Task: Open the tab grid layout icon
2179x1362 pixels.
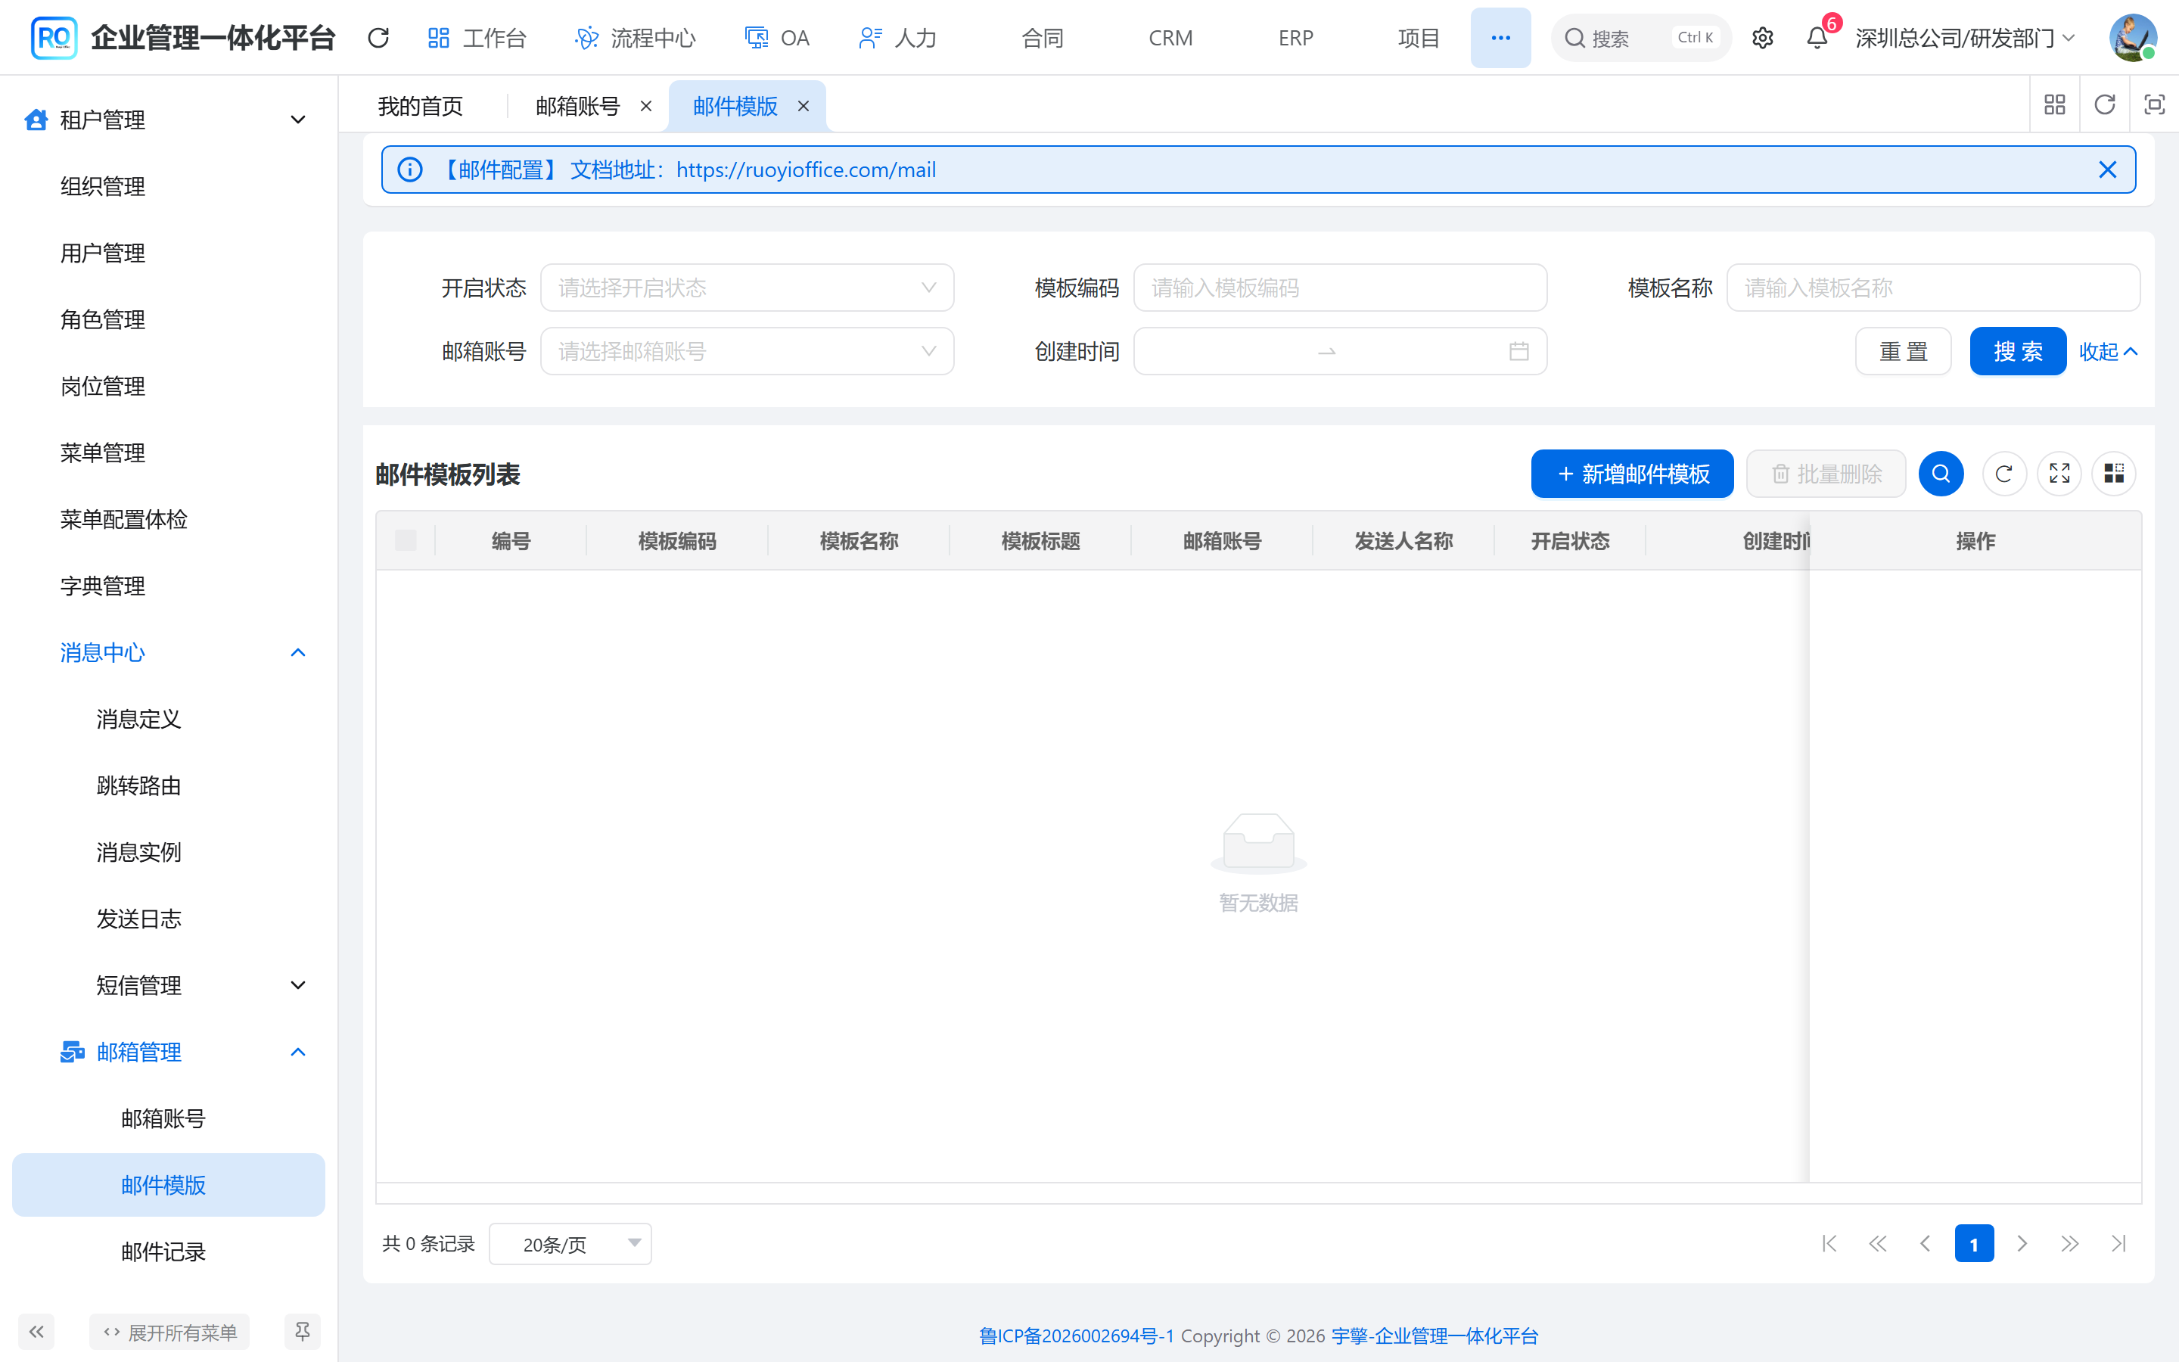Action: pos(2055,105)
